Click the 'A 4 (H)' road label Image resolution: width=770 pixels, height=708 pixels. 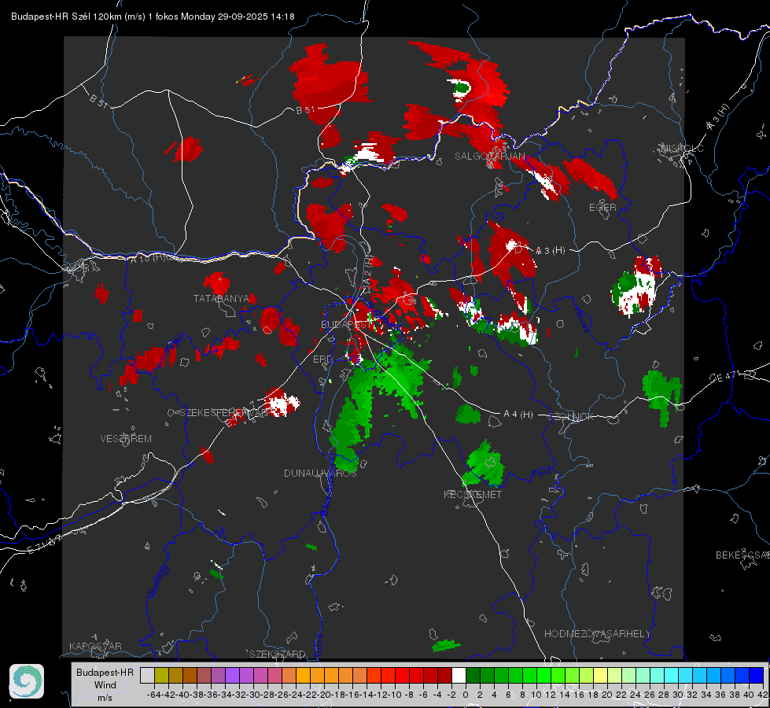click(x=518, y=415)
